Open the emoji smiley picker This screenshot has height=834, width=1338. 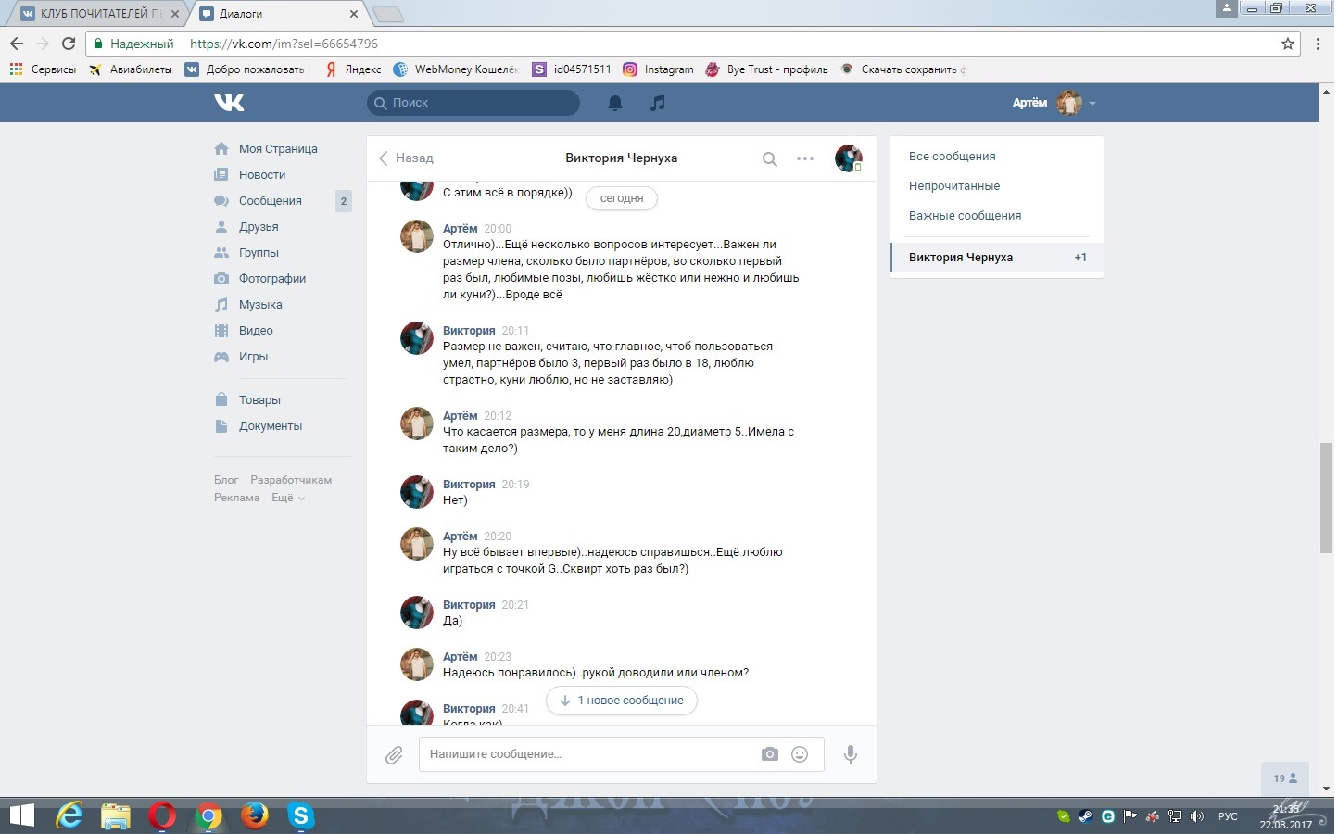tap(800, 754)
